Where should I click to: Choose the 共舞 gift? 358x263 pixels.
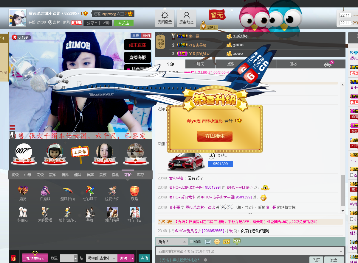(x=90, y=212)
